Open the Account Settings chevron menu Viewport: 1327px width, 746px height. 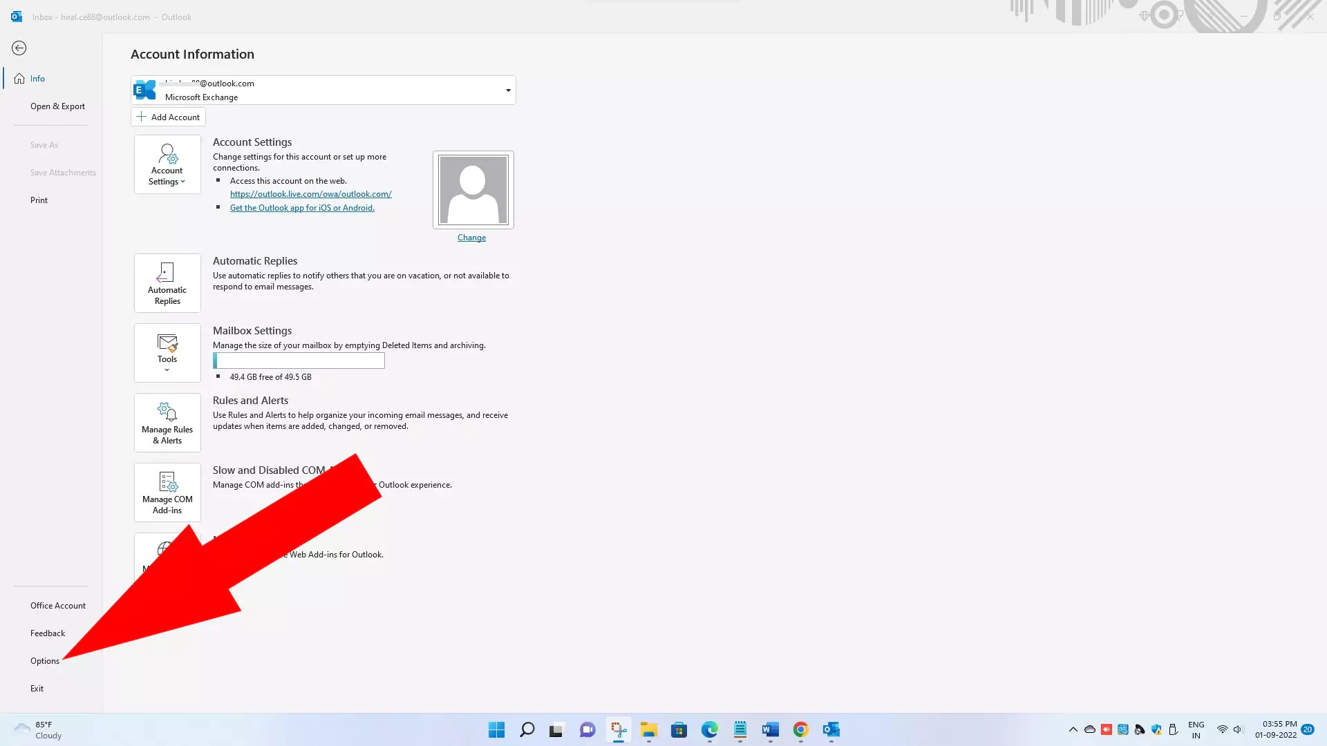coord(182,181)
